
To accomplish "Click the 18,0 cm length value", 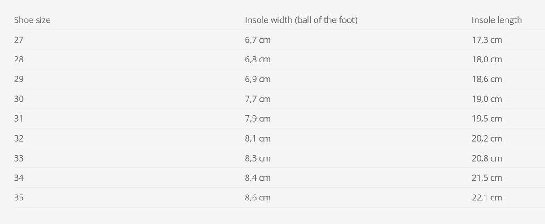I will click(487, 60).
